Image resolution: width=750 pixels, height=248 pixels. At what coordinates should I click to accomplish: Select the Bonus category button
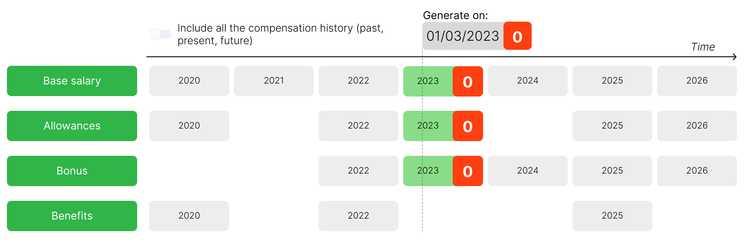[x=72, y=171]
